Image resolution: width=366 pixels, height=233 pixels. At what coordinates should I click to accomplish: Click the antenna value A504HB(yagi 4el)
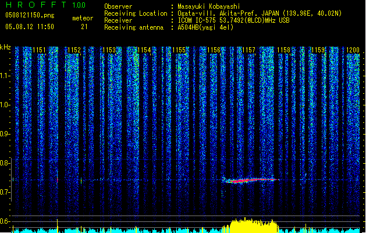(205, 27)
